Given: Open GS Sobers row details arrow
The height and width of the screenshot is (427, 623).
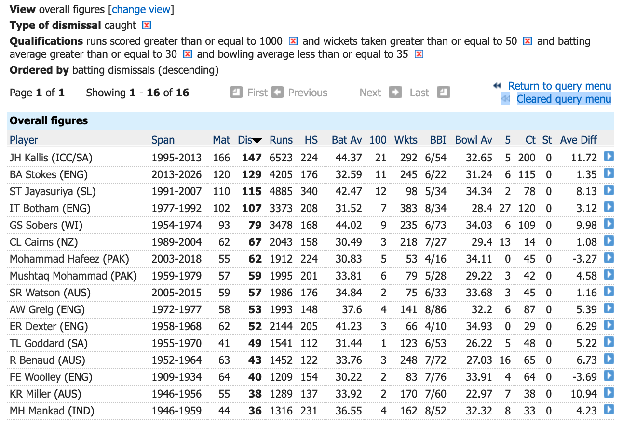Looking at the screenshot, I should pos(609,224).
